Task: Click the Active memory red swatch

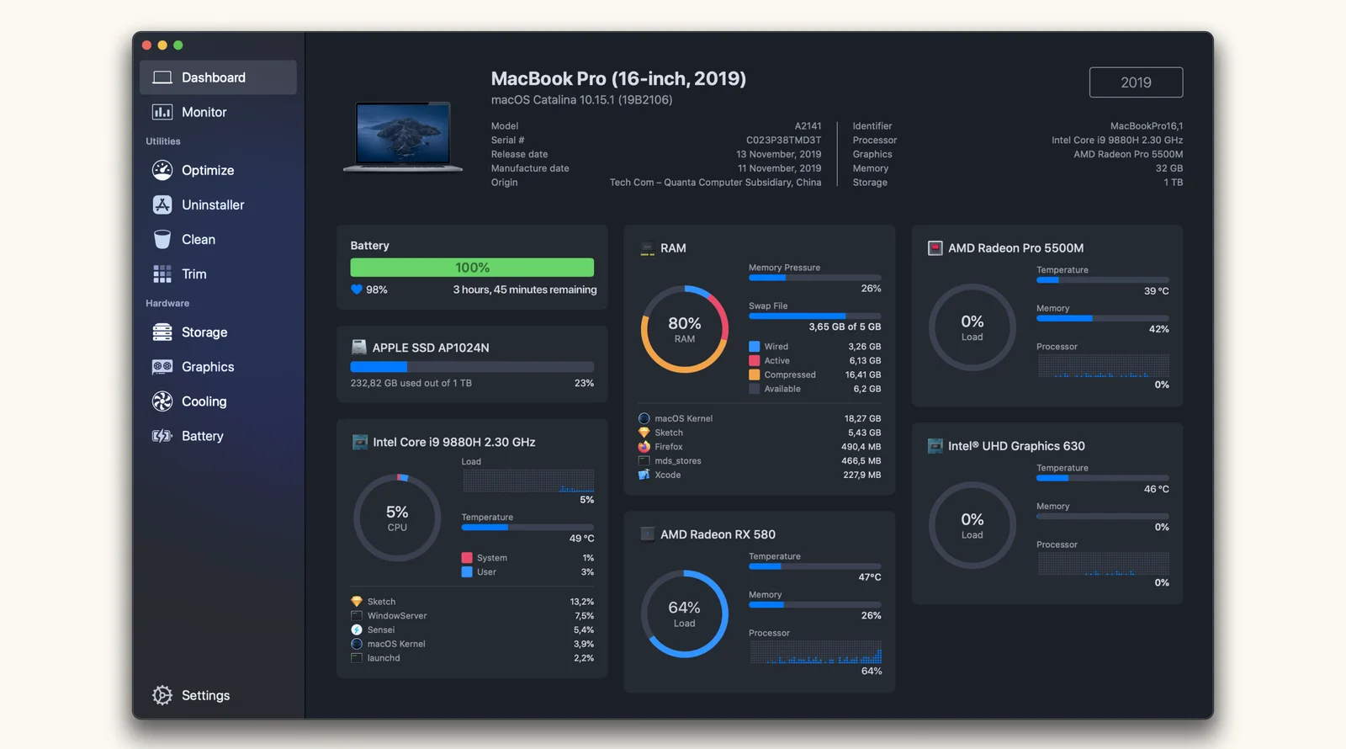Action: (x=755, y=361)
